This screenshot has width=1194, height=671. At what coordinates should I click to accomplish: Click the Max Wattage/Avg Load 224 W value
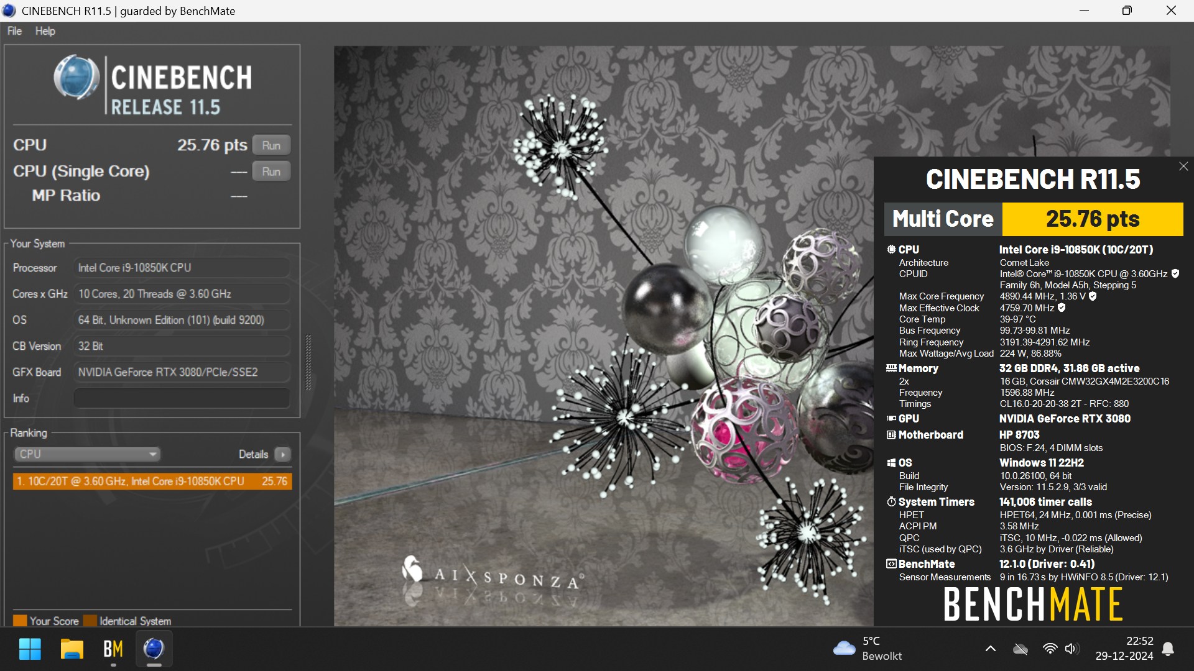coord(1030,354)
